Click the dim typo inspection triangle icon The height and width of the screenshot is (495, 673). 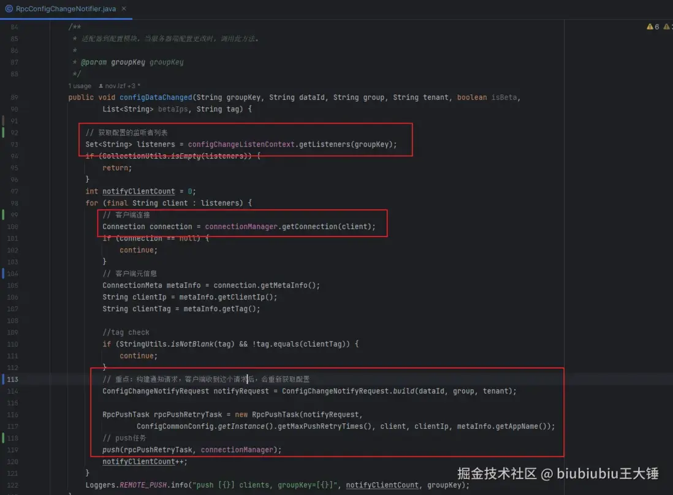coord(667,27)
